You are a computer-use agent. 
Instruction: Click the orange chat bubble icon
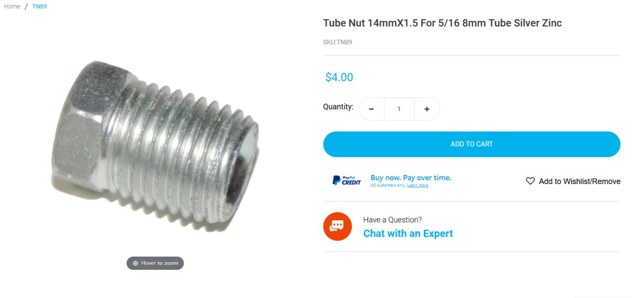[337, 226]
